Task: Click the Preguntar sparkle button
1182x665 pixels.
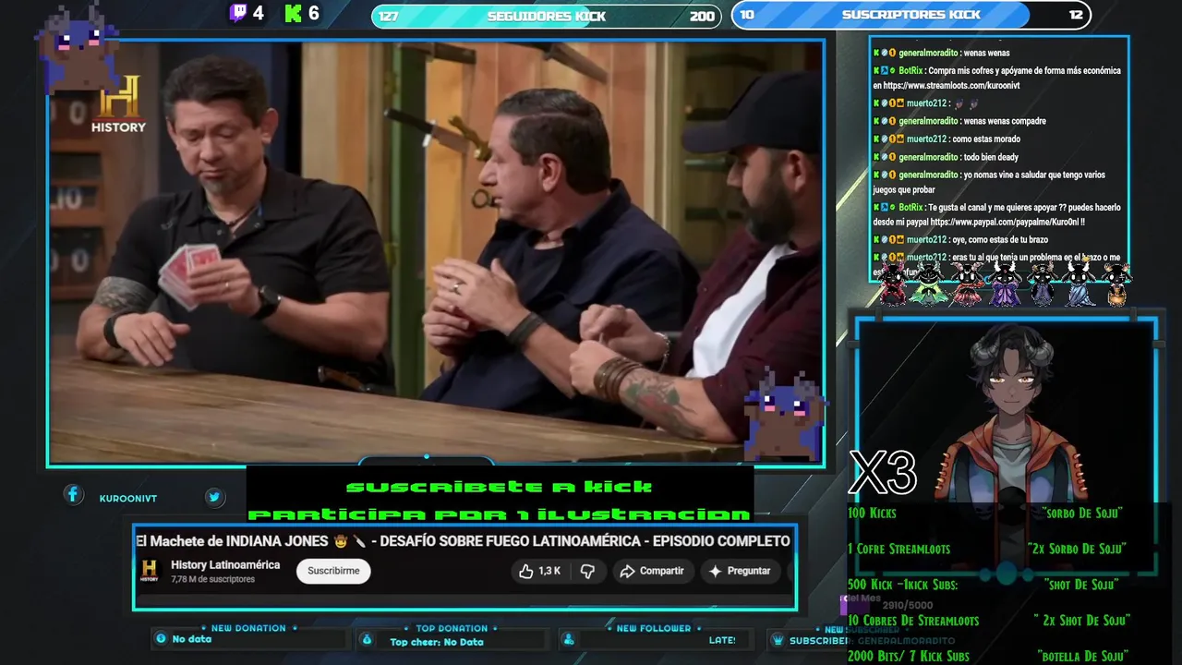Action: (739, 572)
